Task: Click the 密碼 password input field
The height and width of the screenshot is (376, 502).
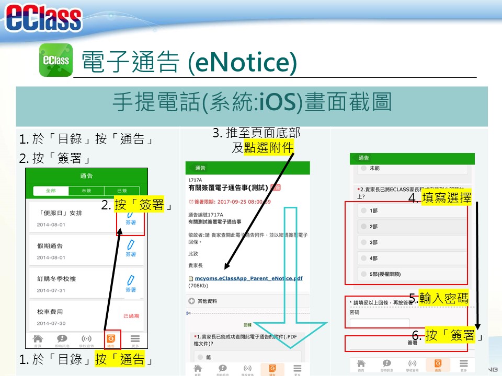Action: pos(380,323)
